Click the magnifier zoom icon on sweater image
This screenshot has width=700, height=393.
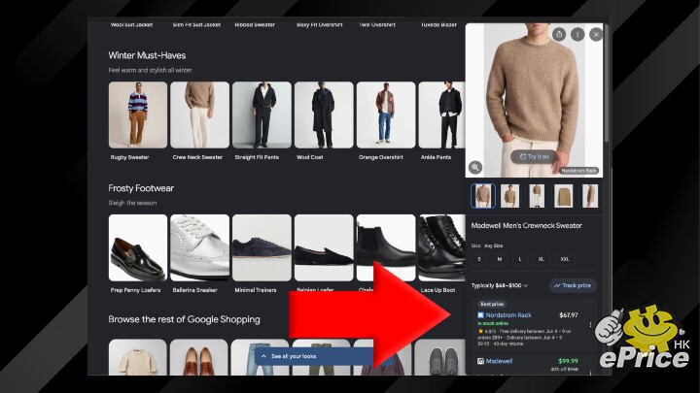click(x=475, y=168)
